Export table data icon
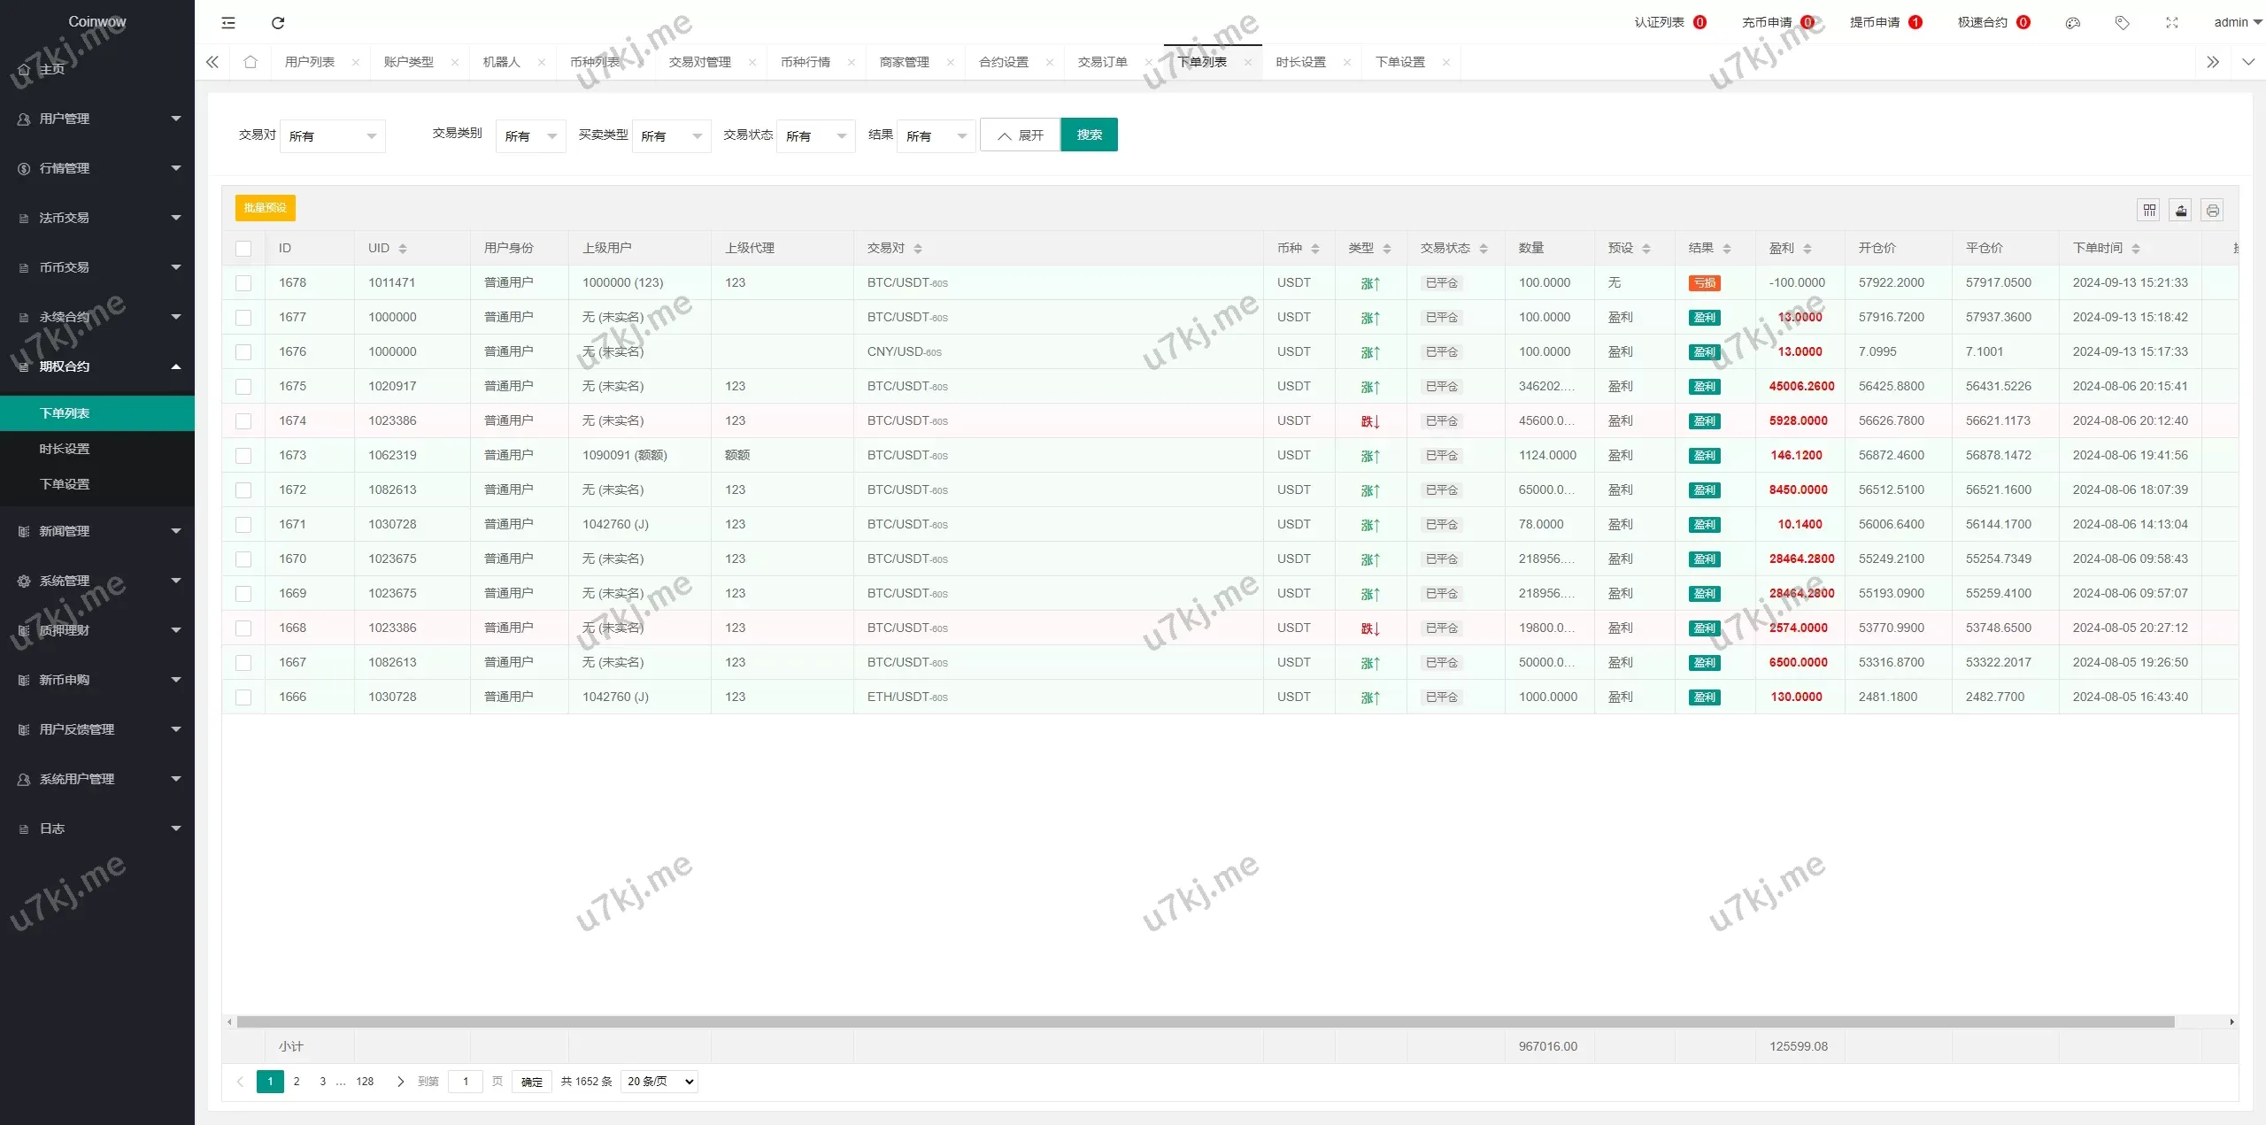This screenshot has height=1125, width=2266. [2181, 210]
